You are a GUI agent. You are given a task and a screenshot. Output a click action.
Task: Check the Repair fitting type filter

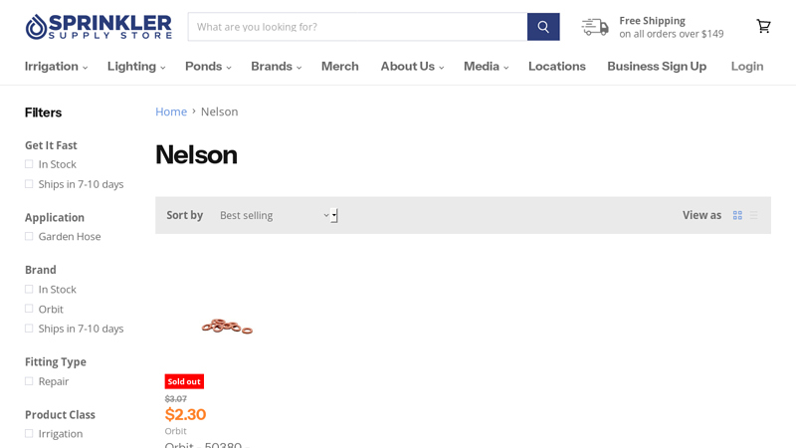(x=29, y=381)
